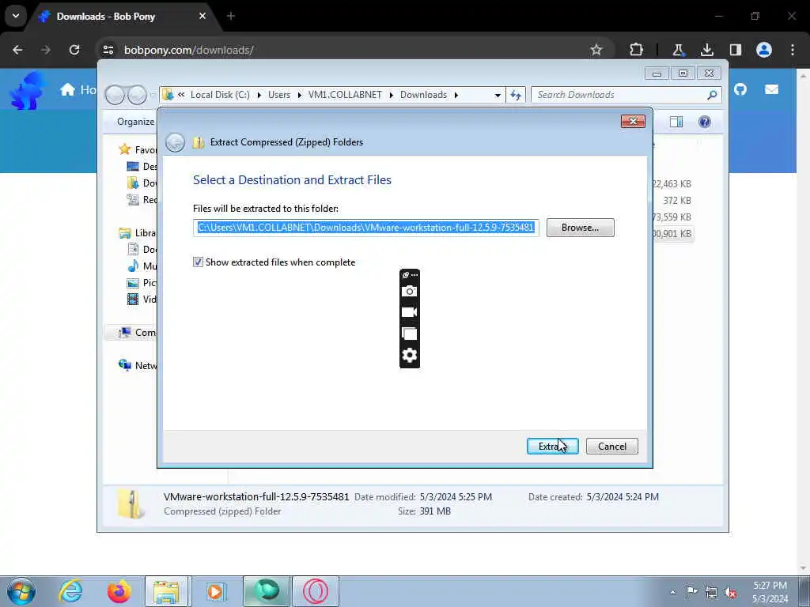This screenshot has height=607, width=810.
Task: Open the tab search dropdown arrow
Action: click(16, 16)
